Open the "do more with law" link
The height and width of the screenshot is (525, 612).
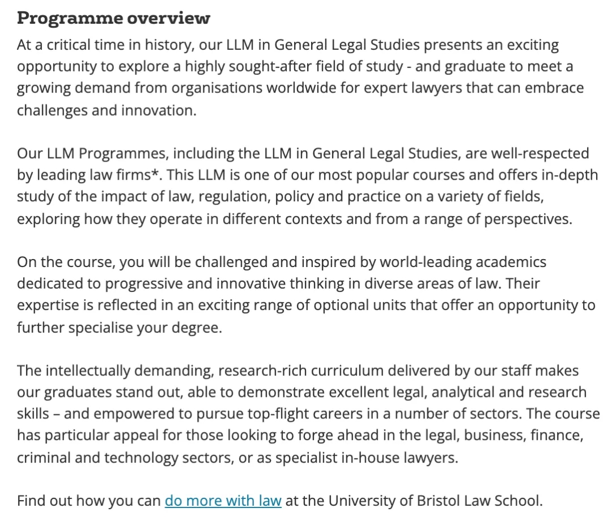pyautogui.click(x=223, y=501)
